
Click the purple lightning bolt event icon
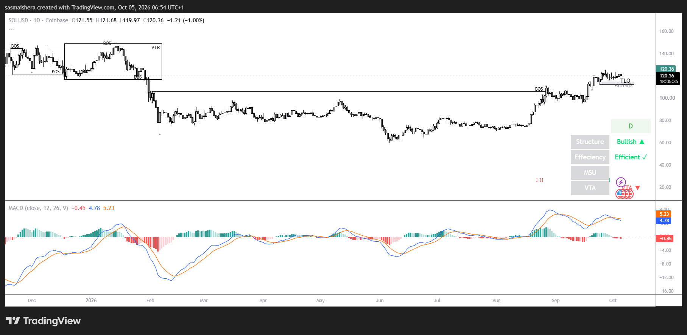(621, 182)
